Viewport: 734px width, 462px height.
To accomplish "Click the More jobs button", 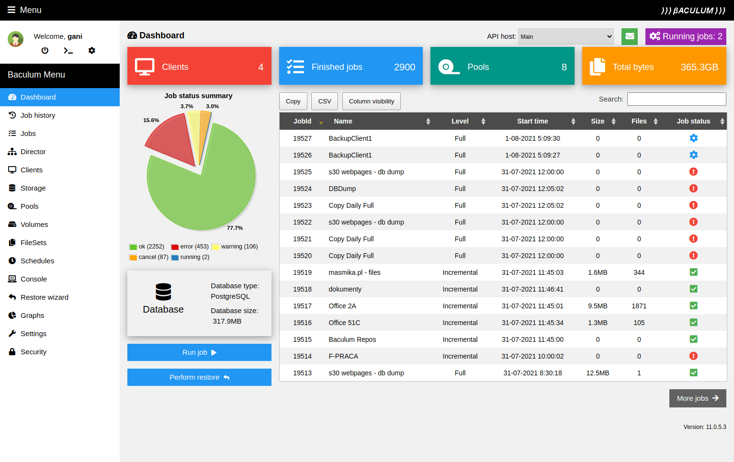I will point(698,398).
